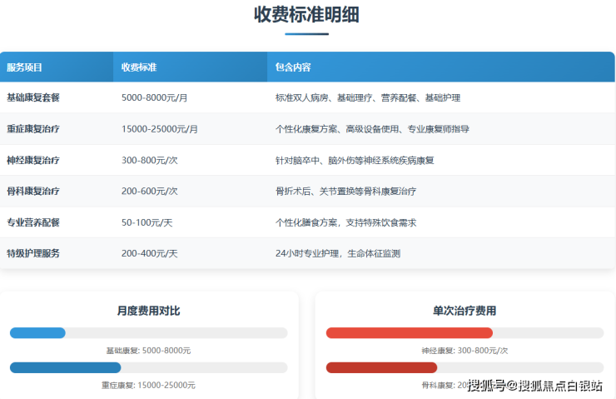Click the 24小时专业护理 description text
The height and width of the screenshot is (399, 616).
(x=338, y=253)
